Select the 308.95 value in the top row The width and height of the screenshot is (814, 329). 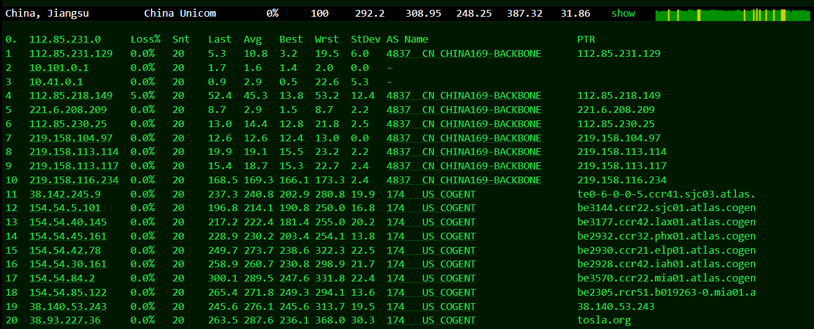[423, 13]
